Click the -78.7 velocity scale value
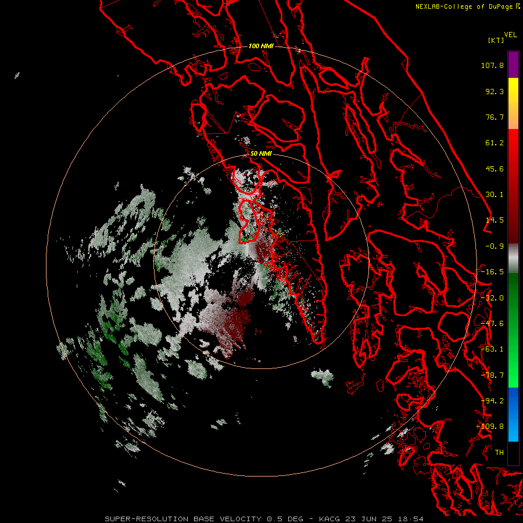The image size is (523, 523). click(492, 375)
